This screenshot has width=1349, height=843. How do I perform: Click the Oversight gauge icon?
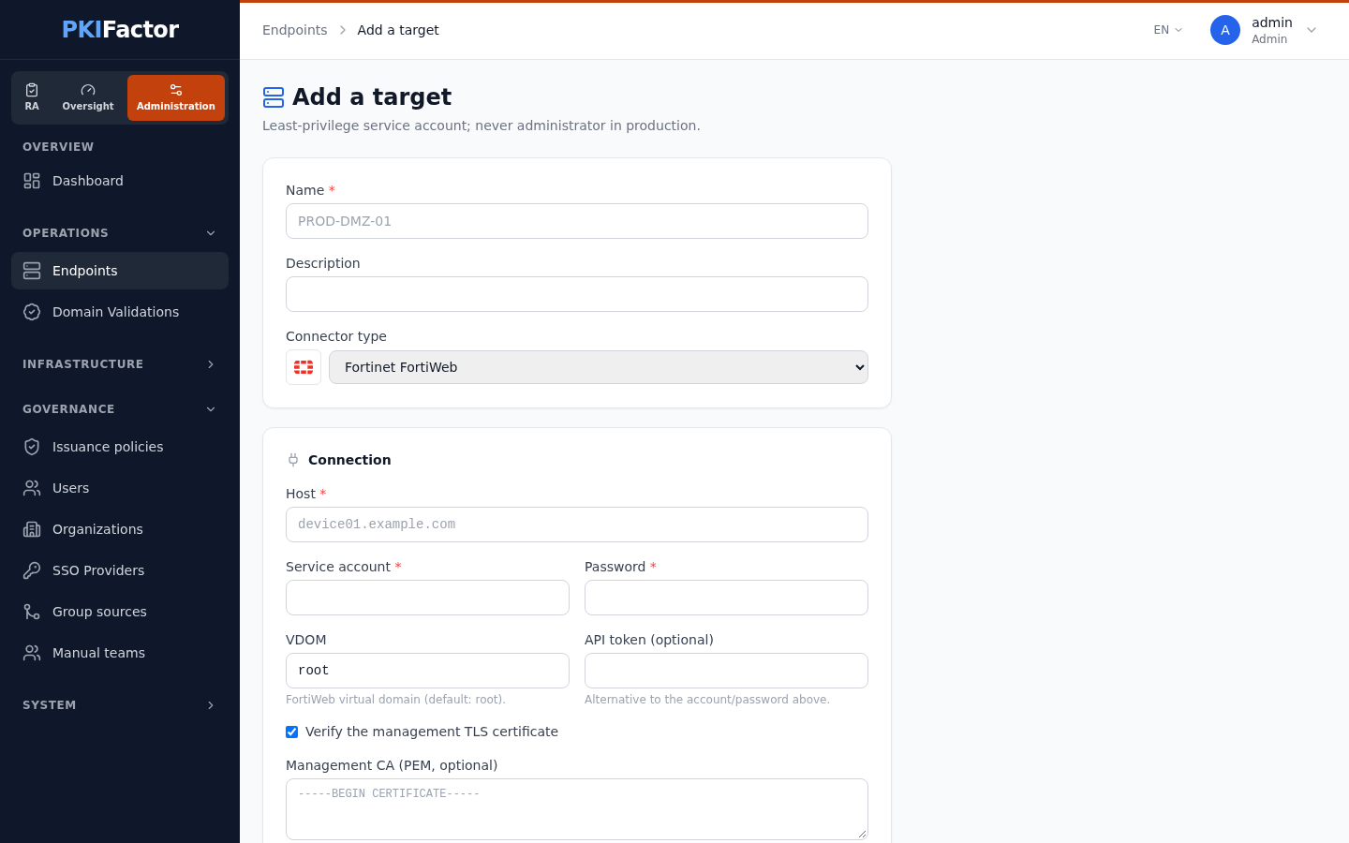click(88, 90)
